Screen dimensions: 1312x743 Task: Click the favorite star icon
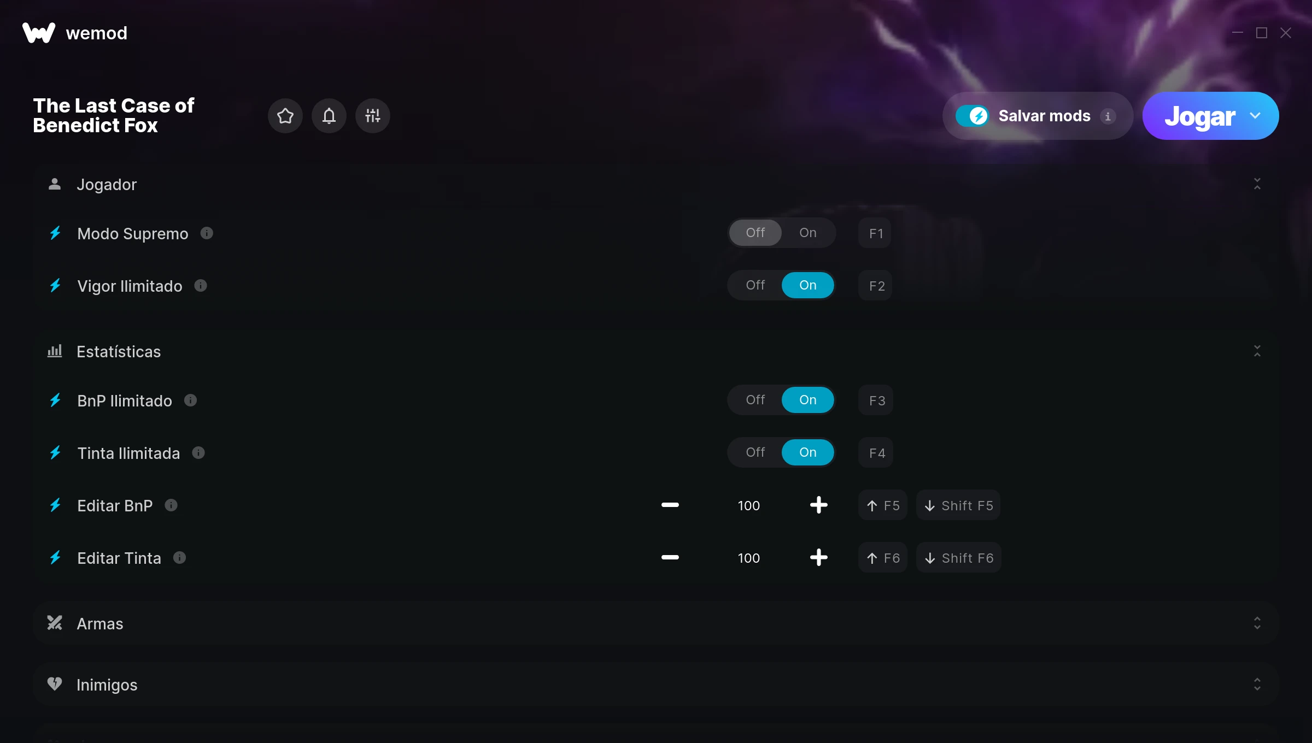[x=285, y=116]
